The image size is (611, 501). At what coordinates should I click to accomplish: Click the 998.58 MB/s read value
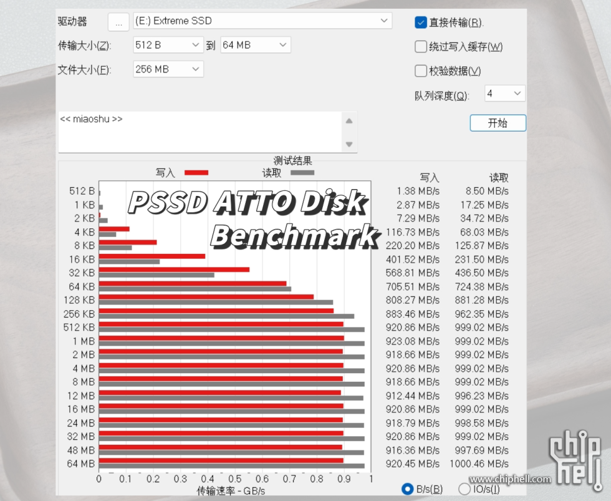pos(481,423)
